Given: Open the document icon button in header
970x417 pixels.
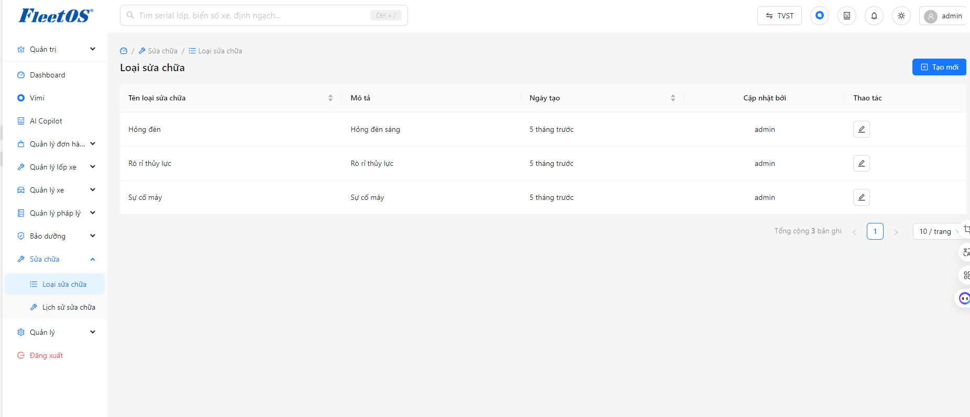Looking at the screenshot, I should [x=847, y=16].
